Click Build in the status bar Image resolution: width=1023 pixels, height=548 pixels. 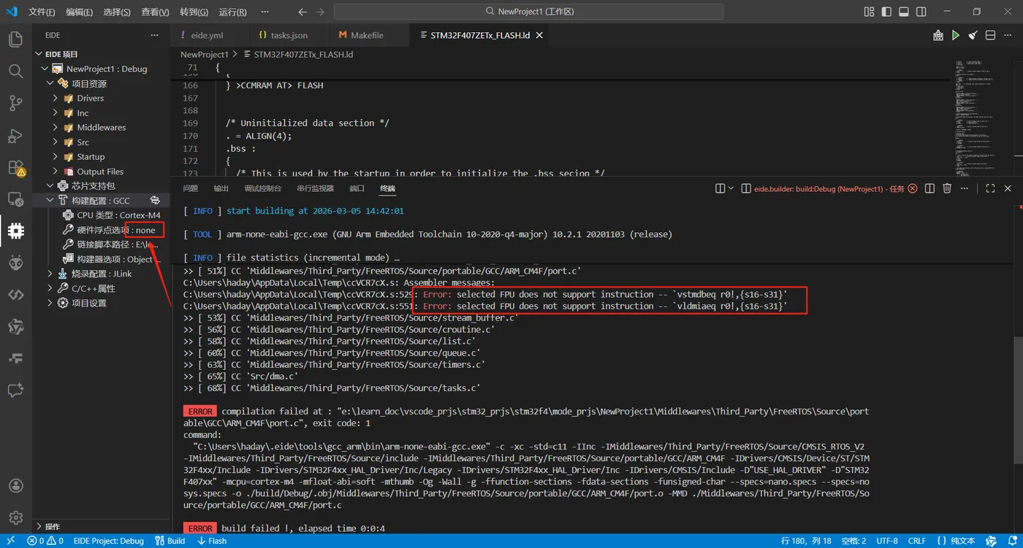170,541
